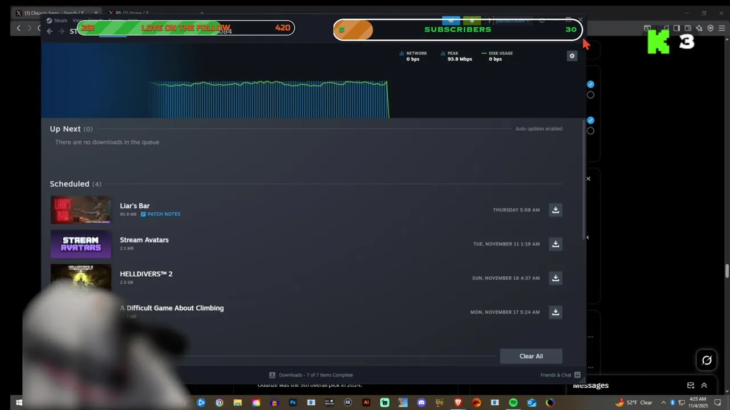Download A Difficult Game About Climbing update
The width and height of the screenshot is (730, 410).
pos(555,312)
